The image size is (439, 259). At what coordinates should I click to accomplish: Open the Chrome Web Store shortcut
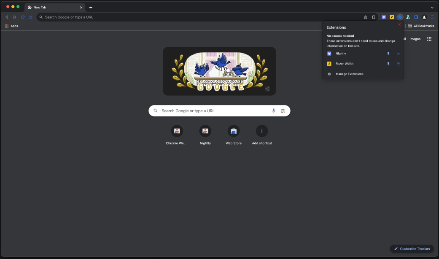coord(177,135)
